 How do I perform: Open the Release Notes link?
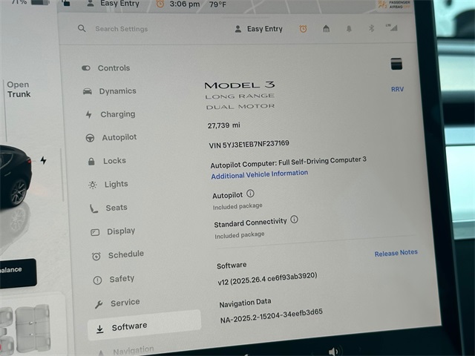click(396, 253)
